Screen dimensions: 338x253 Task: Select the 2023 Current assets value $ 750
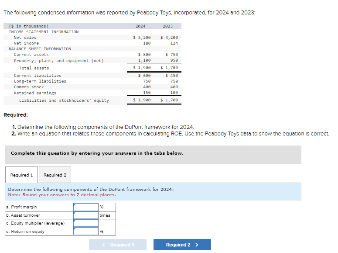(x=172, y=55)
